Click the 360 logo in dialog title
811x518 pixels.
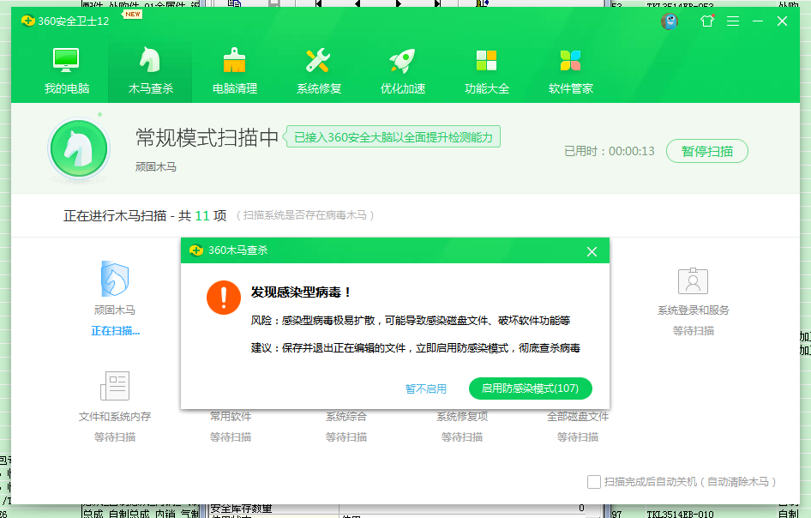196,250
